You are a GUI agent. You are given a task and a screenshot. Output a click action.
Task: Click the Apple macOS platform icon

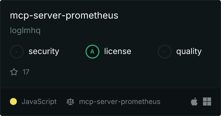tap(194, 101)
